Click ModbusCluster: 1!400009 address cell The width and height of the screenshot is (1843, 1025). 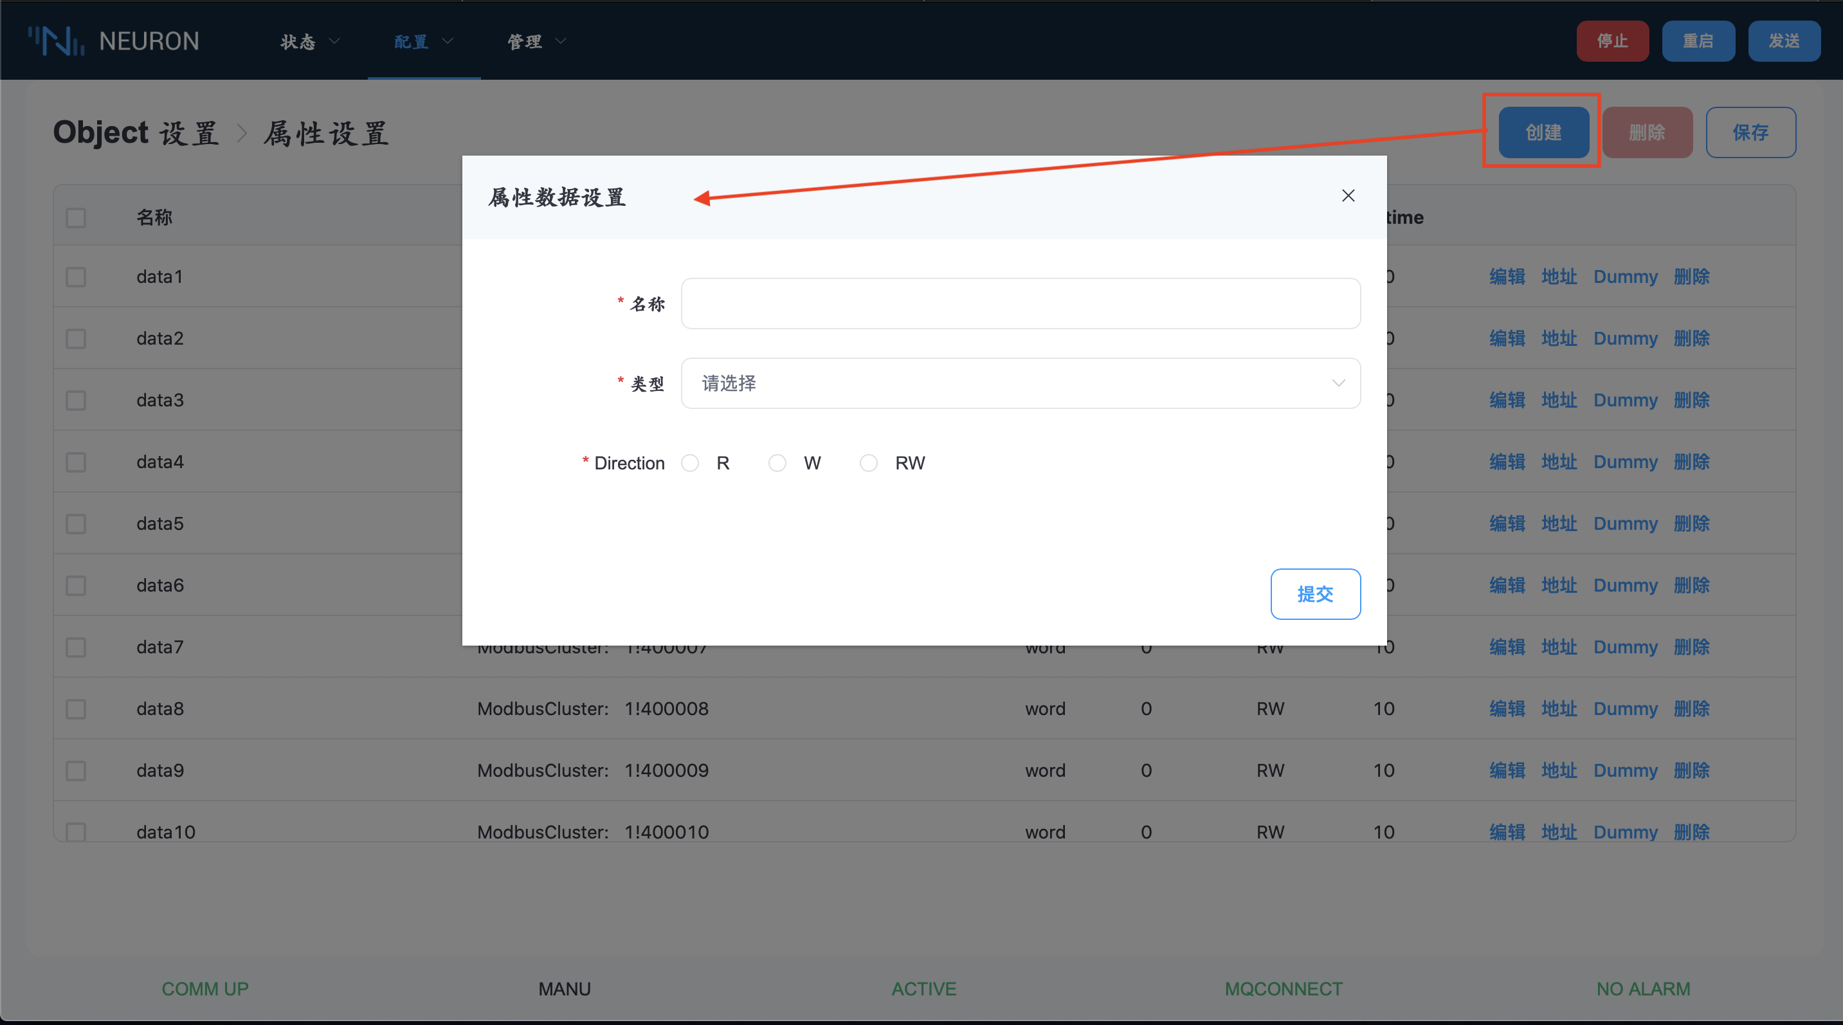tap(592, 770)
